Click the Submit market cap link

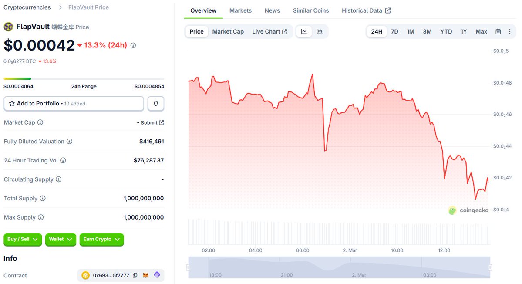(149, 122)
